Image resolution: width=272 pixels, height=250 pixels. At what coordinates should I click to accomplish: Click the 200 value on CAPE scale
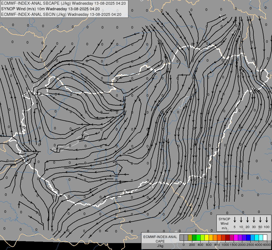pos(192,245)
